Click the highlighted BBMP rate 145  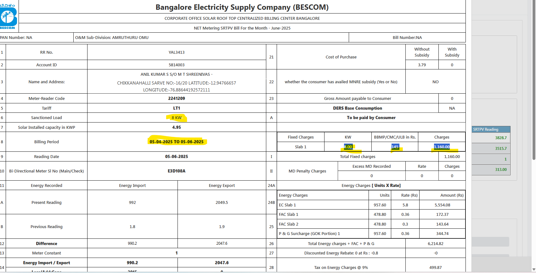click(395, 147)
